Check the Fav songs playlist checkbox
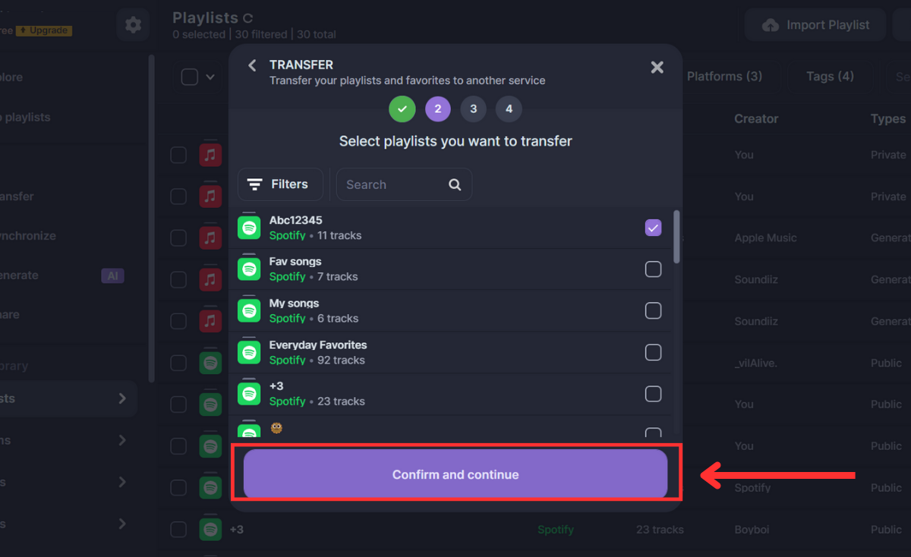 pos(653,269)
